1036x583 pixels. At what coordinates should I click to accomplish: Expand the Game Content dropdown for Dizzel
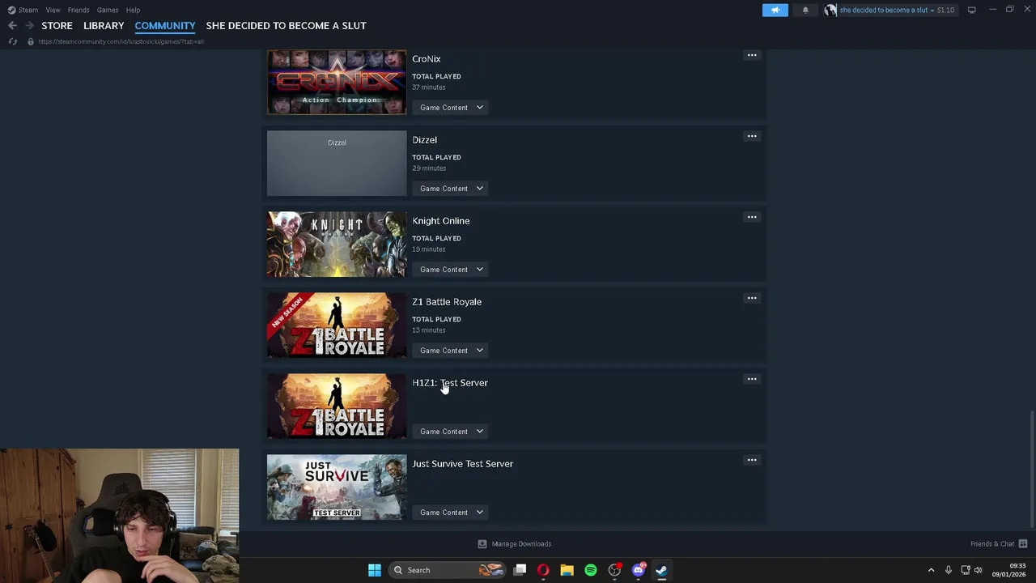tap(452, 189)
